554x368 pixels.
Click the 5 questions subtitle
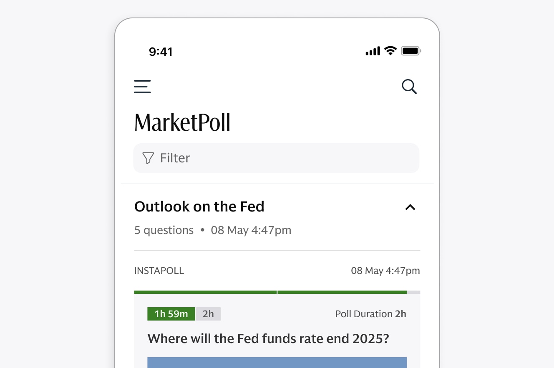(x=164, y=230)
